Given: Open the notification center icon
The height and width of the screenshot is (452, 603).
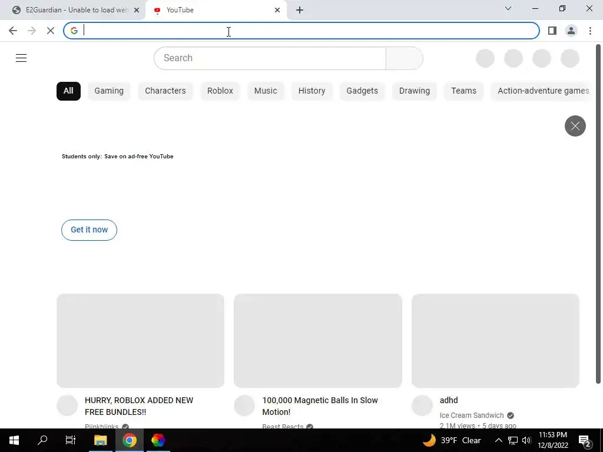Looking at the screenshot, I should point(585,441).
